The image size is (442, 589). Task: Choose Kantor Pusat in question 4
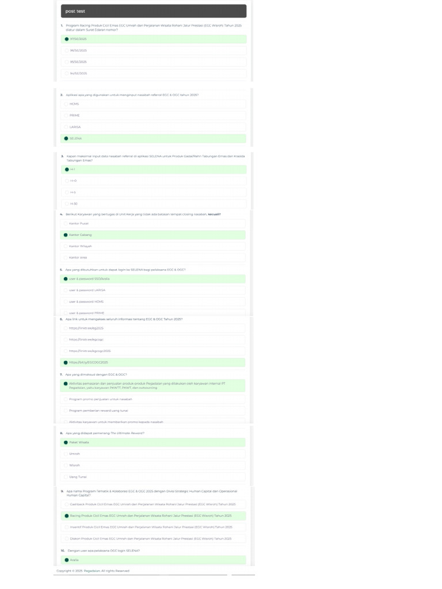[x=153, y=224]
